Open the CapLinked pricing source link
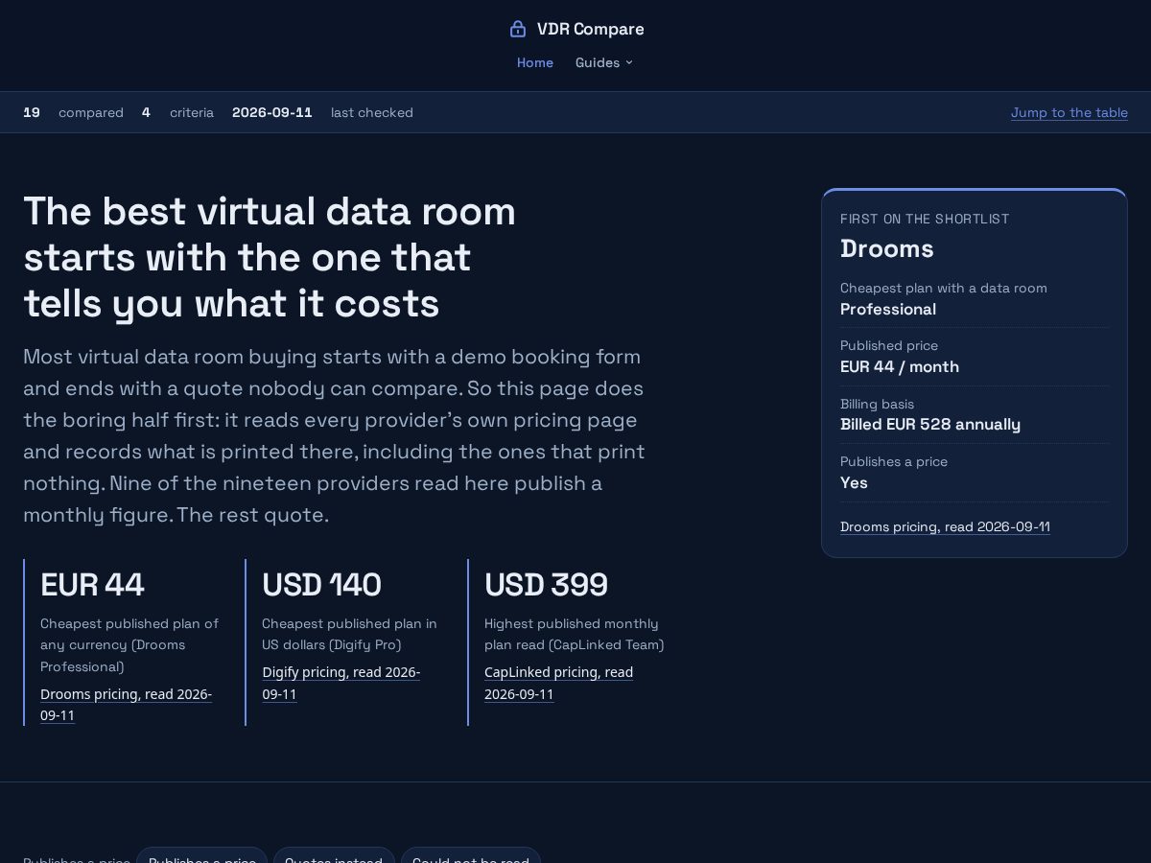This screenshot has height=863, width=1151. coord(558,683)
